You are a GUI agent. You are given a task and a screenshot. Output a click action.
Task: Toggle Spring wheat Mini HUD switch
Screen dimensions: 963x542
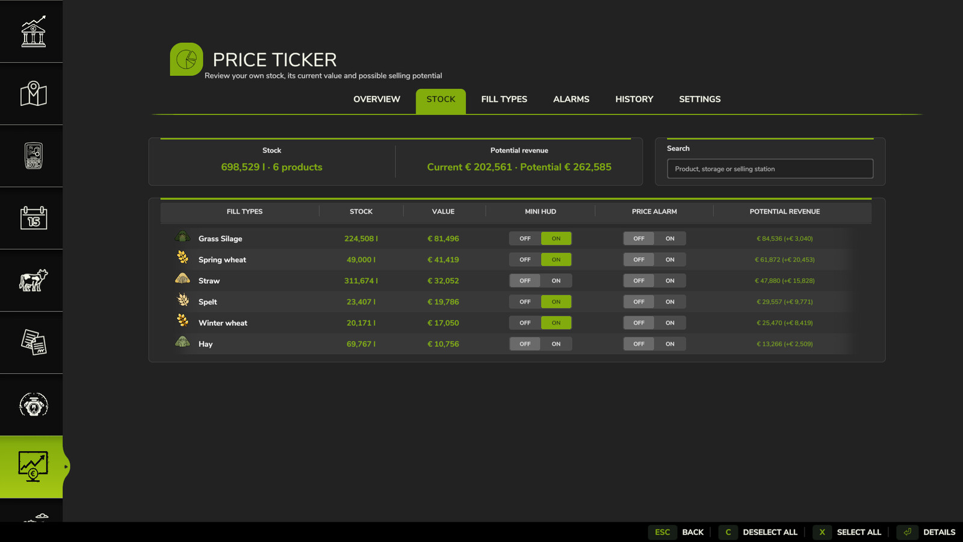[540, 260]
